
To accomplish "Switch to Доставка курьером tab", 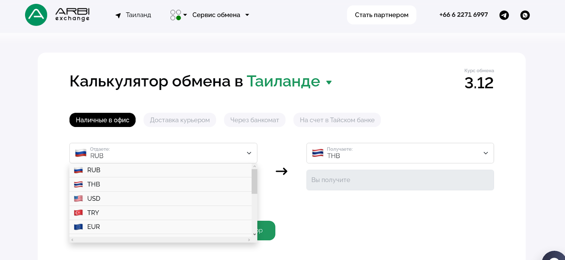I will [x=180, y=120].
